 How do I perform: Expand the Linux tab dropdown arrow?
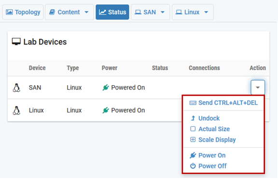[206, 12]
